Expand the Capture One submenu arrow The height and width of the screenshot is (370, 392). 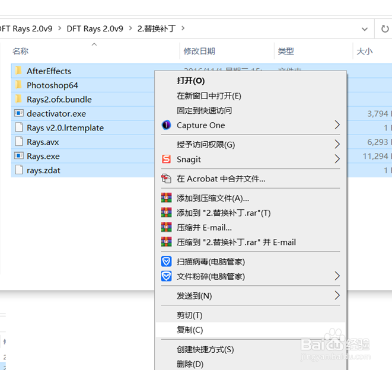tap(337, 125)
